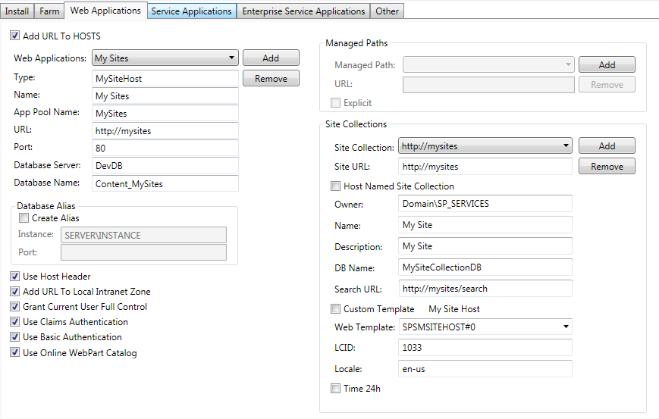Click the LCID field showing 1033
This screenshot has width=659, height=419.
[x=485, y=348]
